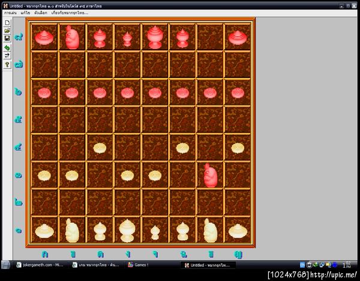Viewport: 360px width, 281px height.
Task: Open the ตัวเลือก menu
Action: tap(41, 13)
